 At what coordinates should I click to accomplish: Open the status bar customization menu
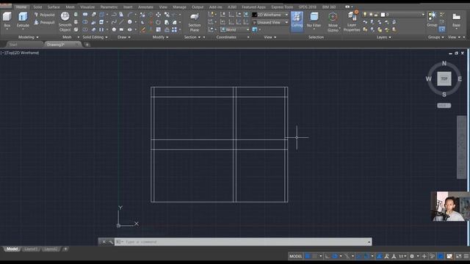pyautogui.click(x=466, y=256)
